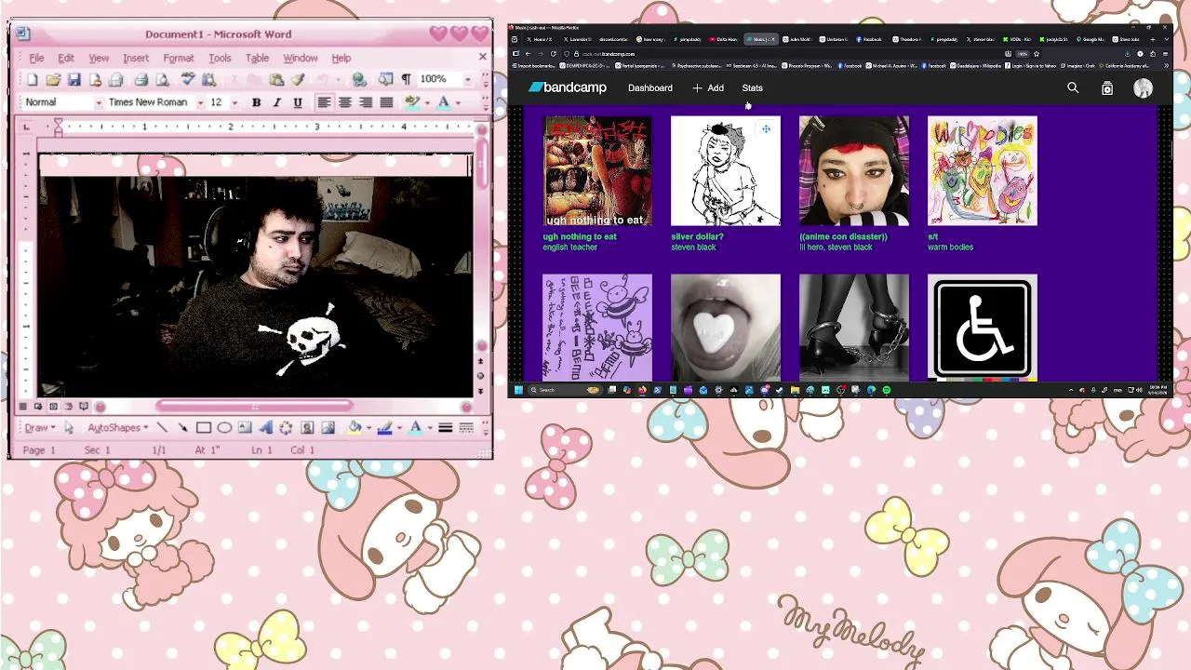Switch to Normal View in Word
The image size is (1191, 670).
tap(22, 407)
